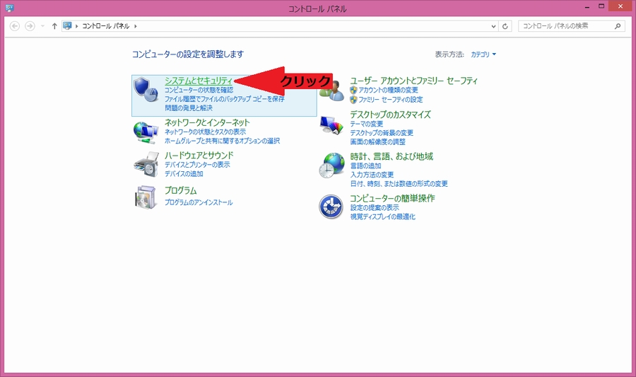636x377 pixels.
Task: Open 言語の追加 link
Action: point(365,166)
